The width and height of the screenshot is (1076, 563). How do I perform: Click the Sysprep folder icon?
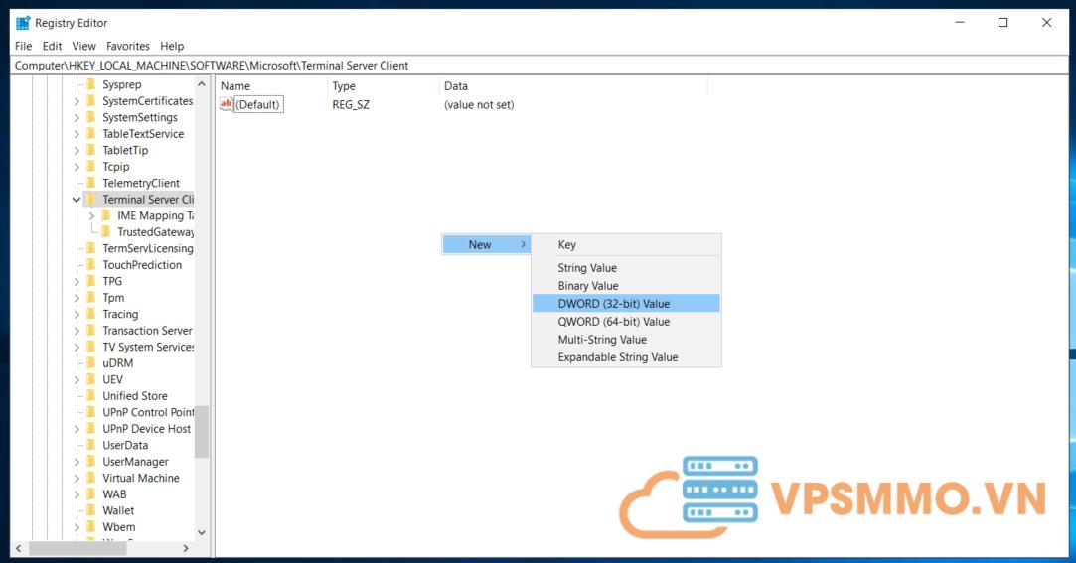[x=91, y=85]
